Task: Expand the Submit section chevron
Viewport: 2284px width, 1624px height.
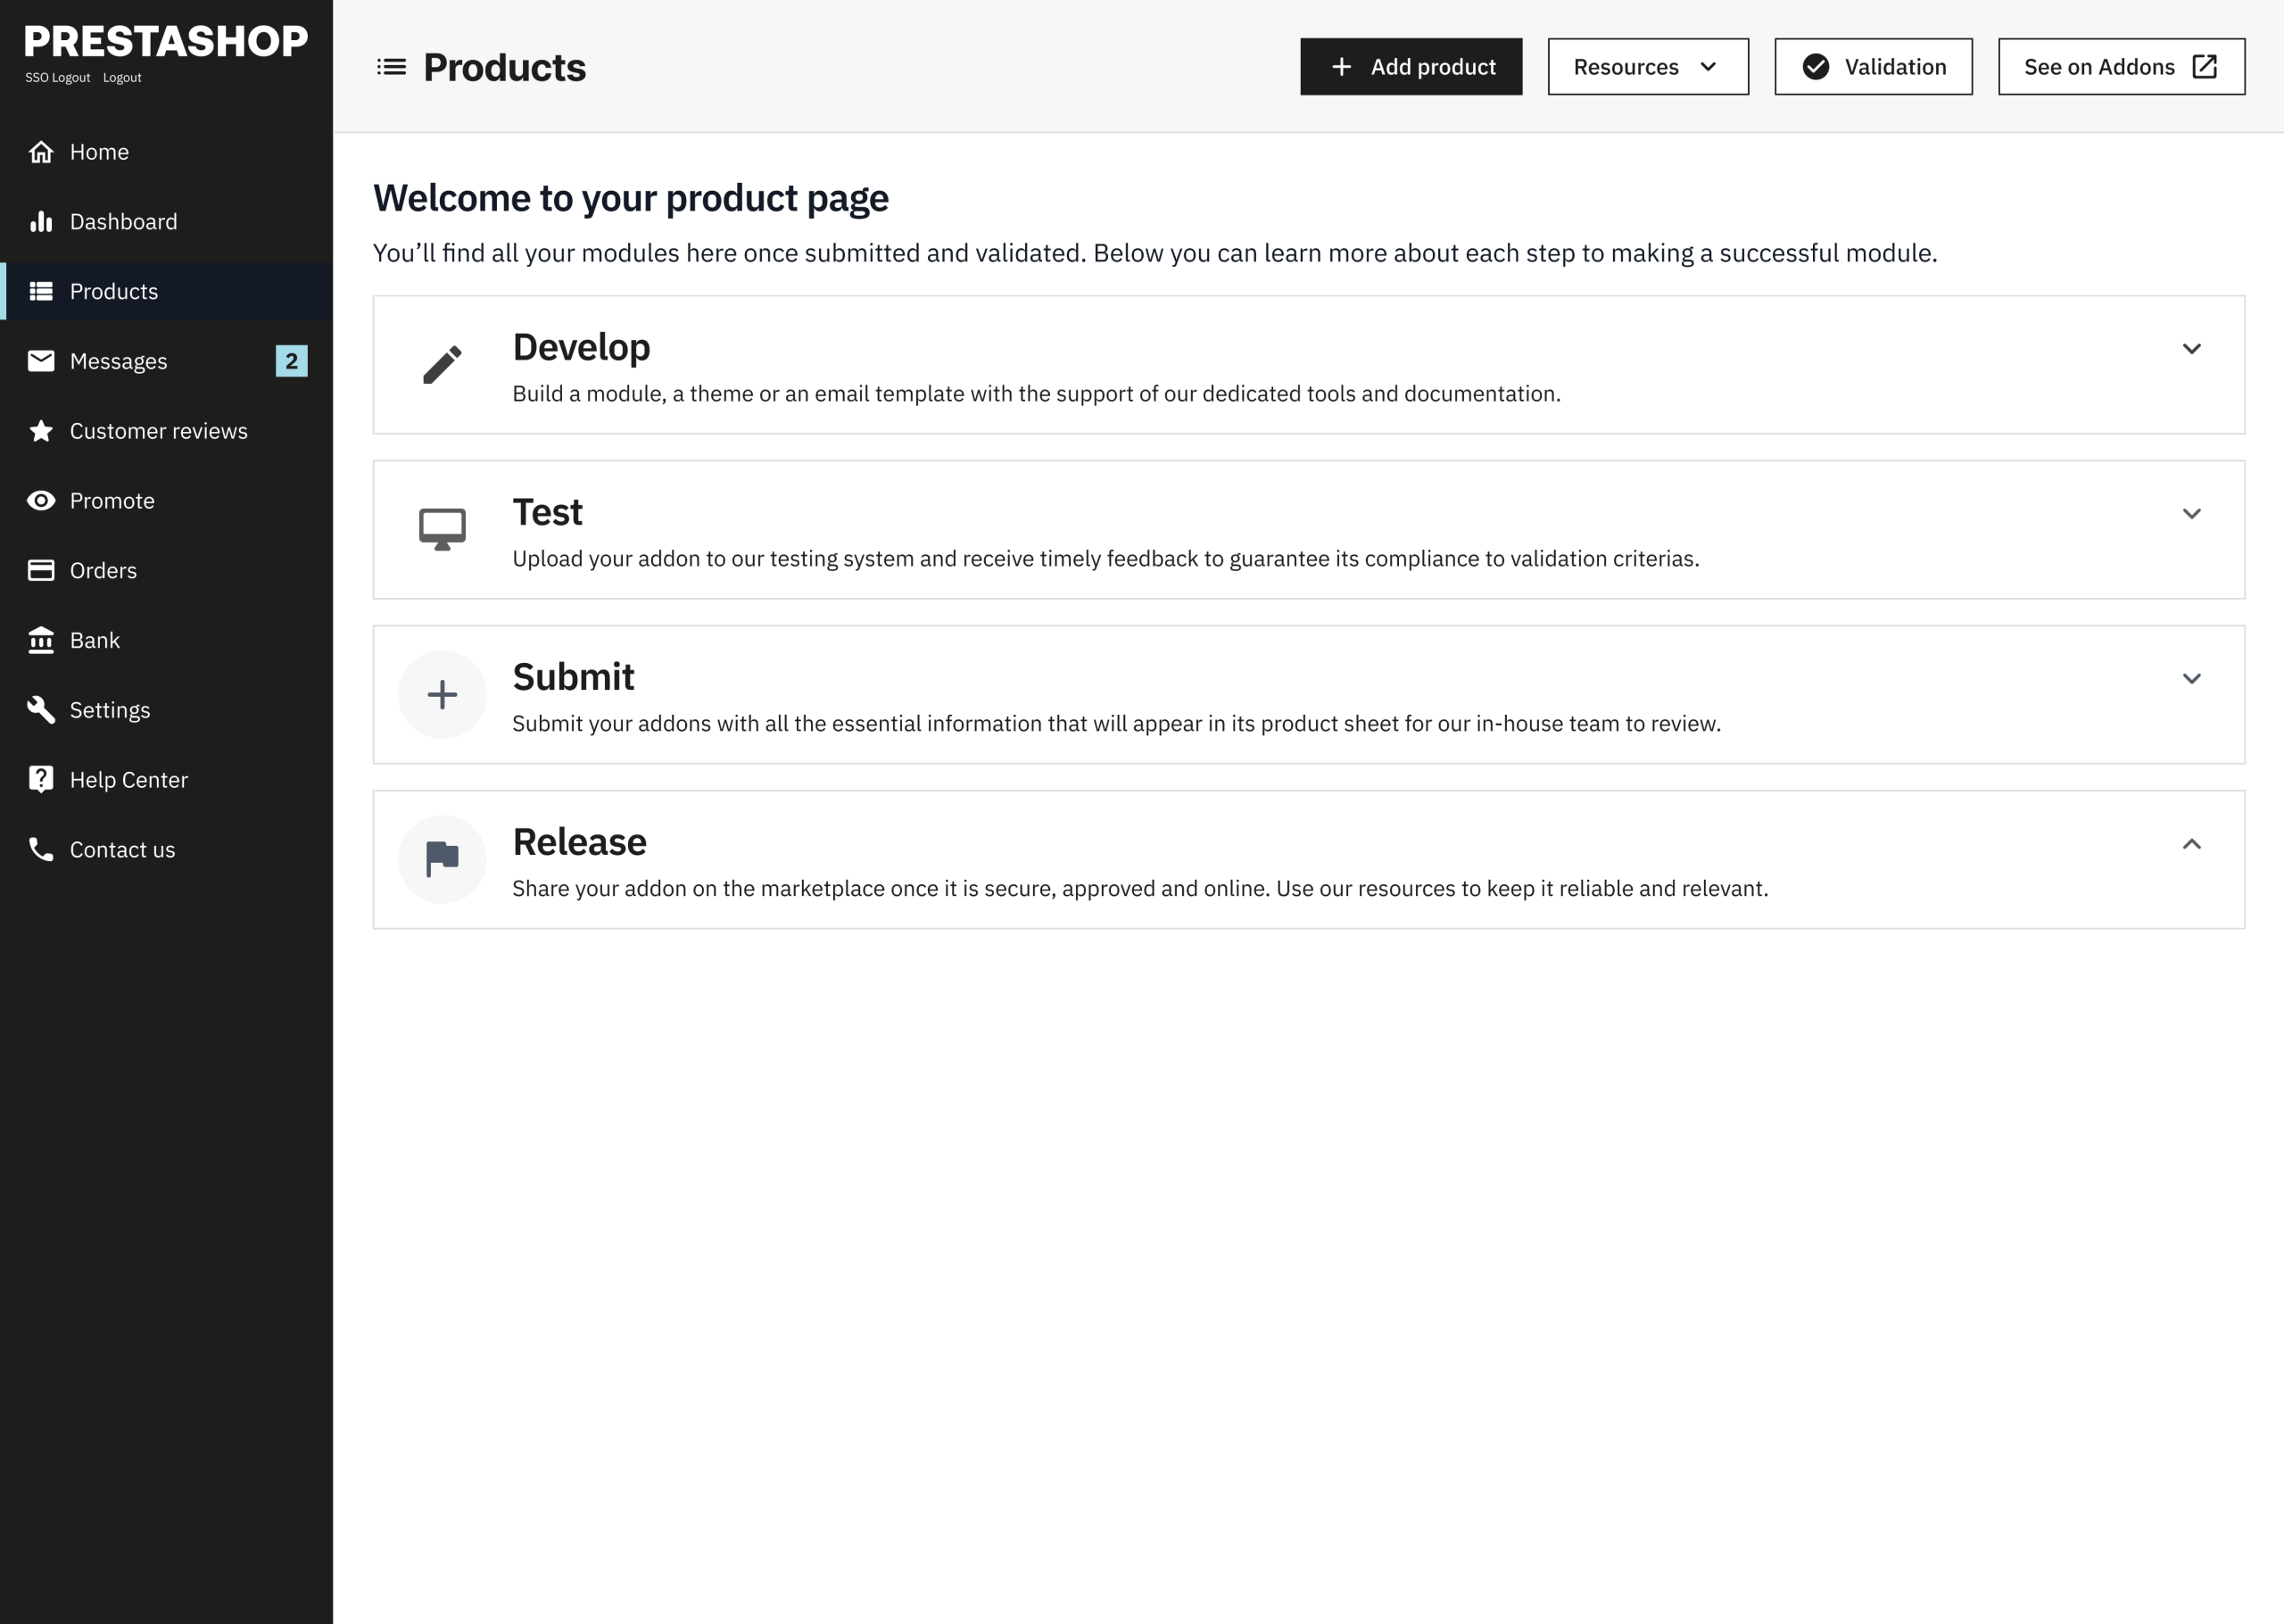Action: click(2191, 679)
